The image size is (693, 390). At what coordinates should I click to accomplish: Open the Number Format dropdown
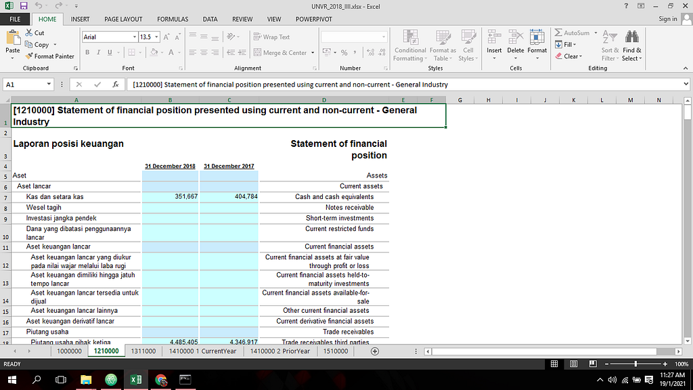(383, 37)
